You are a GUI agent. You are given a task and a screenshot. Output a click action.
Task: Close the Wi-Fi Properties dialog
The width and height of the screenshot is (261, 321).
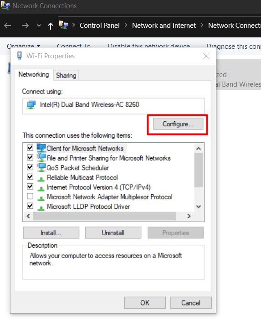point(206,56)
